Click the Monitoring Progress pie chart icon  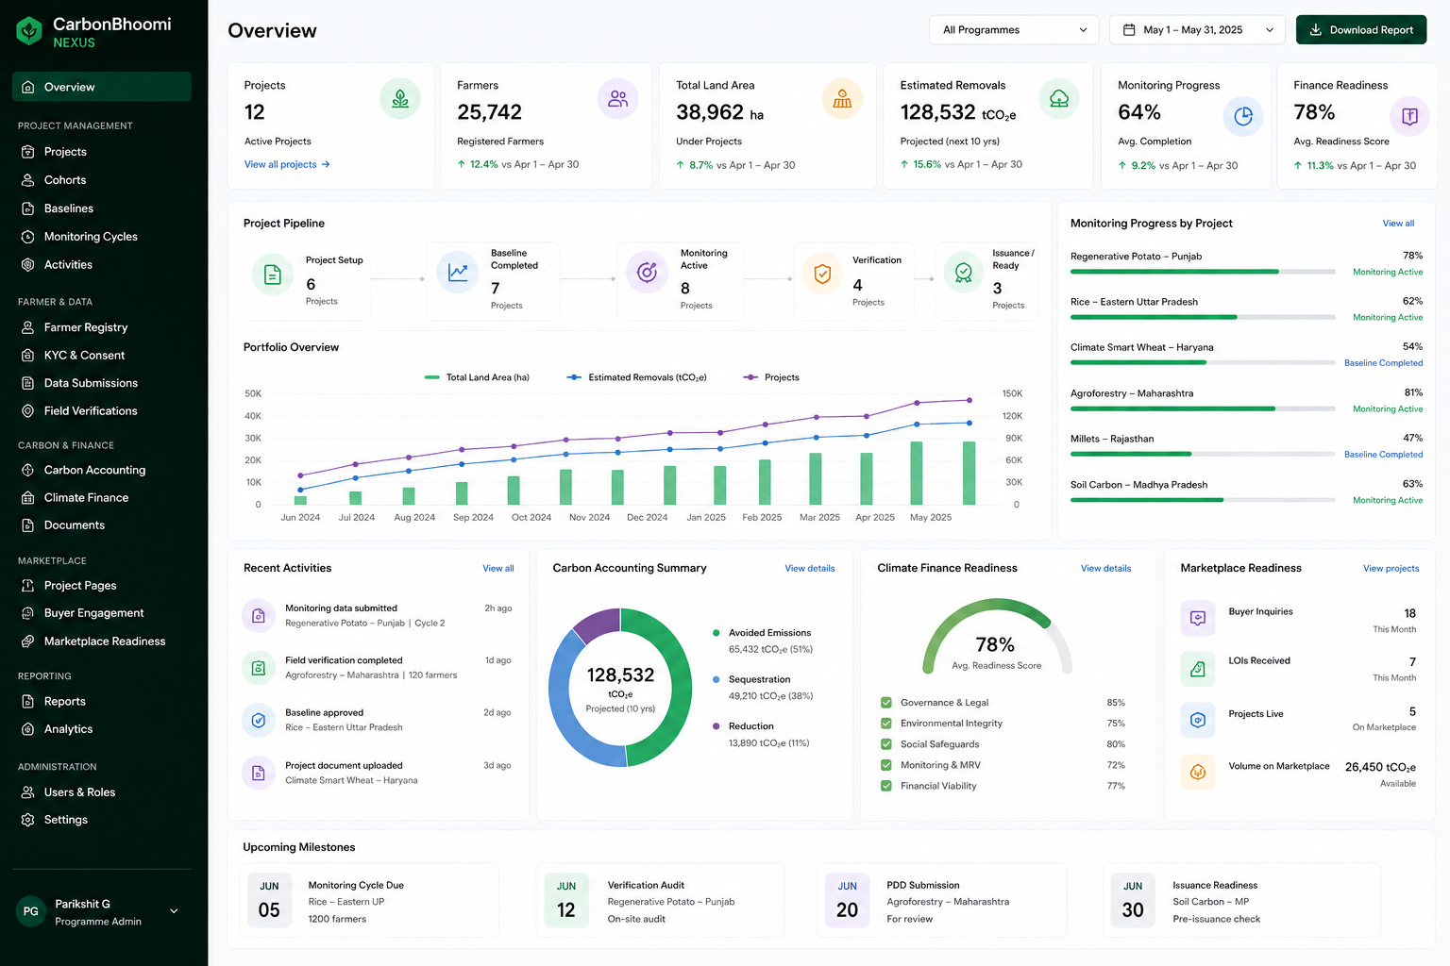point(1243,116)
